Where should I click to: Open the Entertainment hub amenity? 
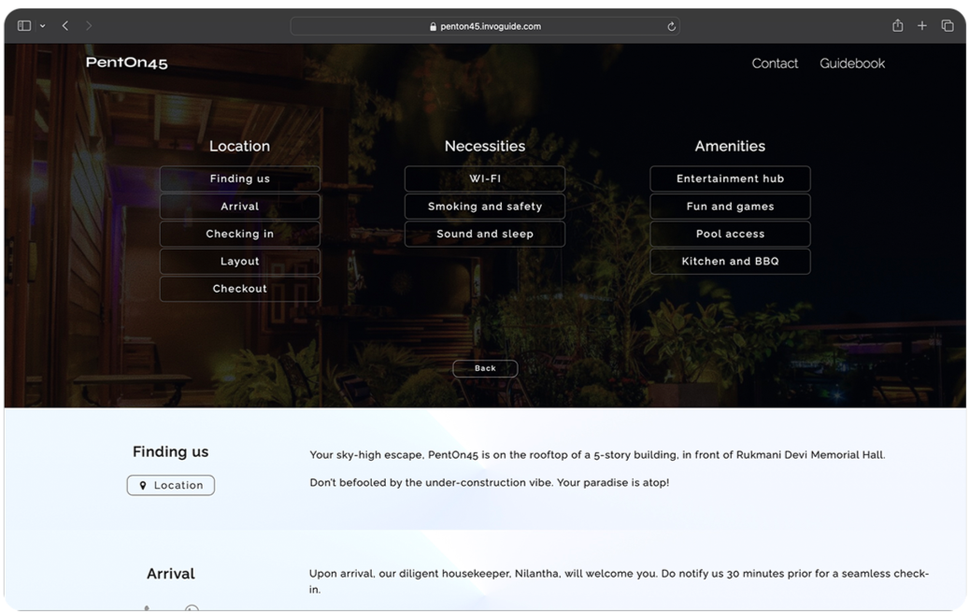pyautogui.click(x=730, y=178)
